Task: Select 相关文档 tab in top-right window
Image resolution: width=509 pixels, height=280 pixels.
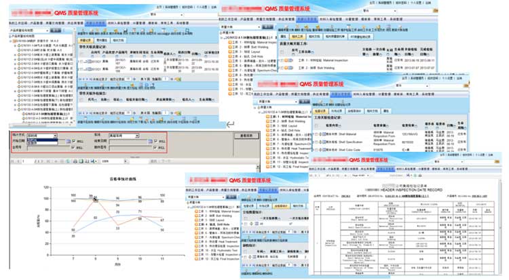Action: 314,37
